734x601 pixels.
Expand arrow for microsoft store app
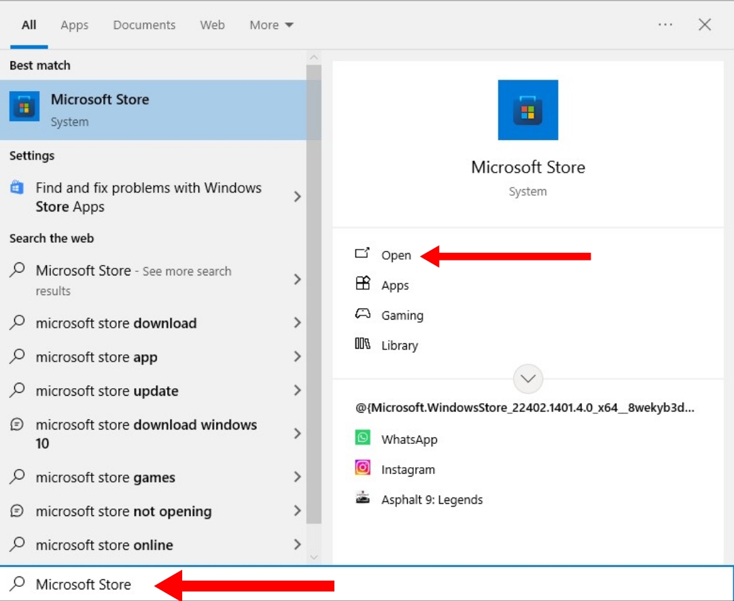tap(297, 356)
